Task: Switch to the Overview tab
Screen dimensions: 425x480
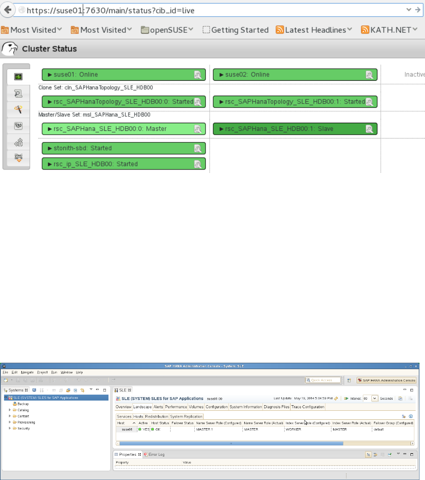Action: 123,407
